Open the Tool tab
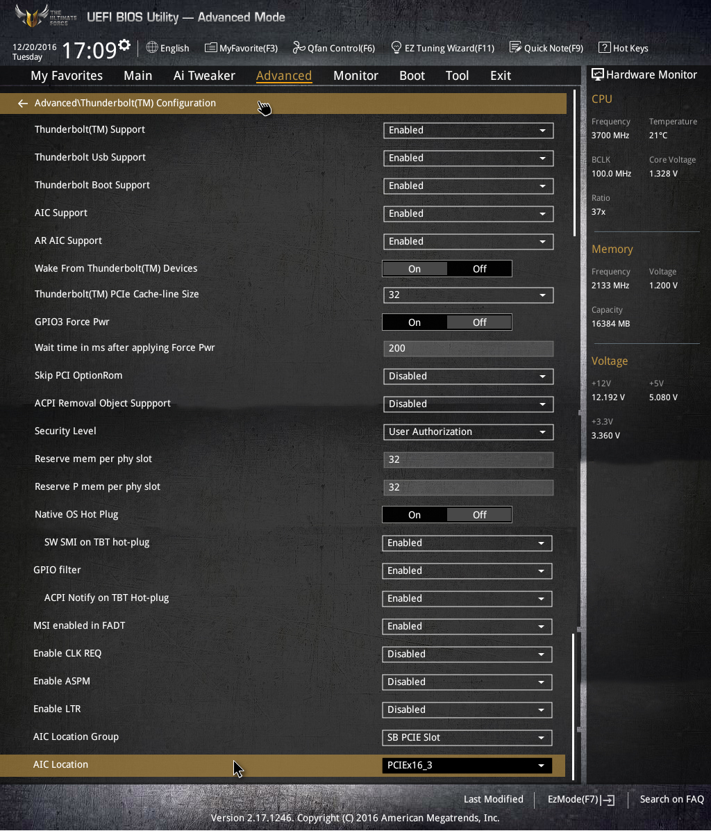Viewport: 711px width, 831px height. click(x=457, y=76)
